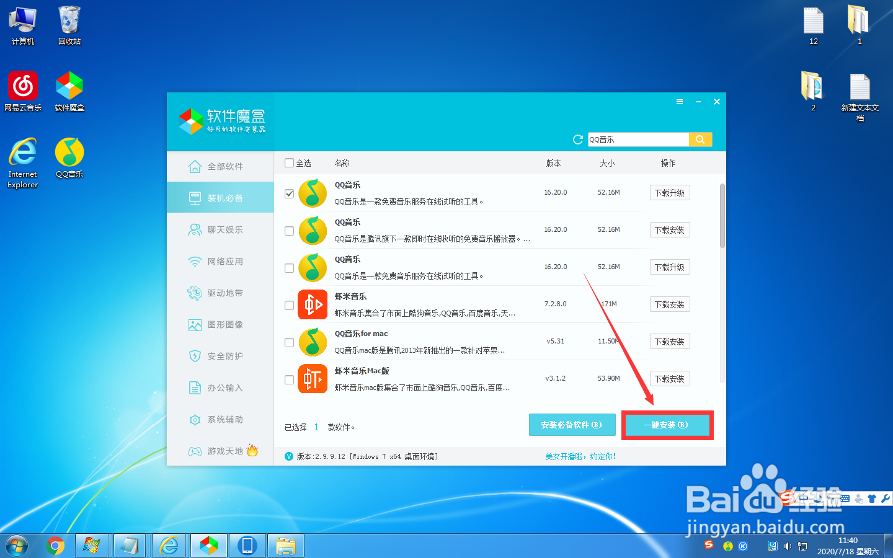Select the Internet Explorer desktop icon

(23, 162)
